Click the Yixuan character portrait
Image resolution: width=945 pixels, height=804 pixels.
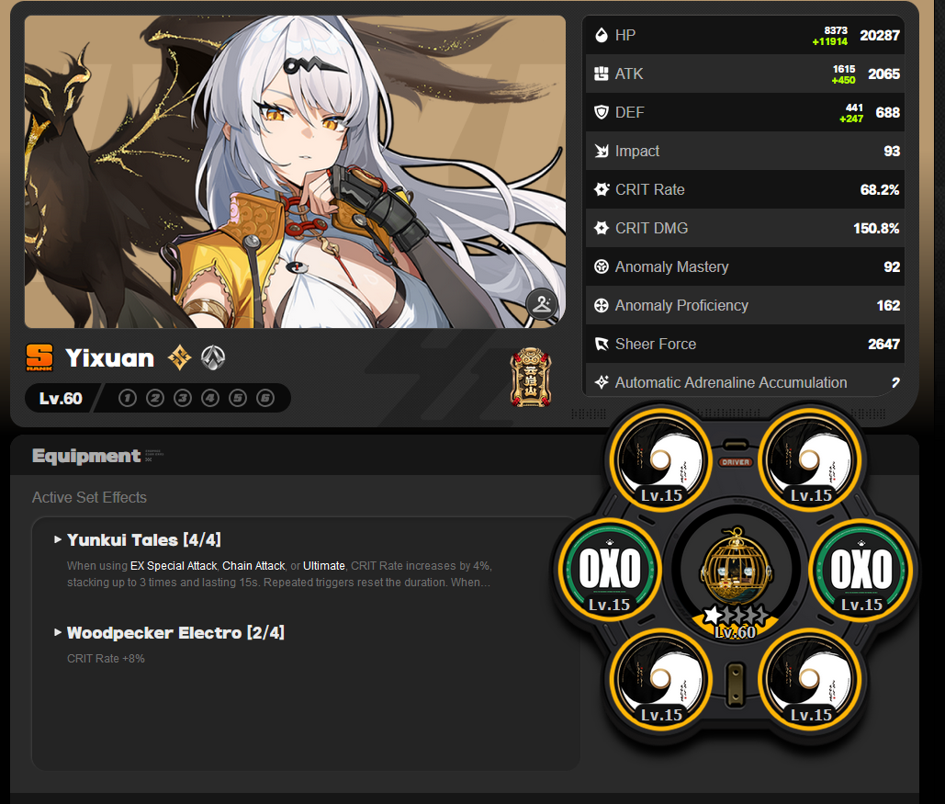[x=295, y=172]
